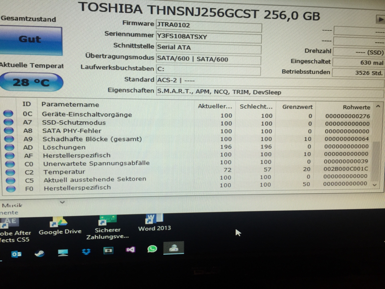
Task: Select the Temperatur parameter name
Action: [64, 172]
